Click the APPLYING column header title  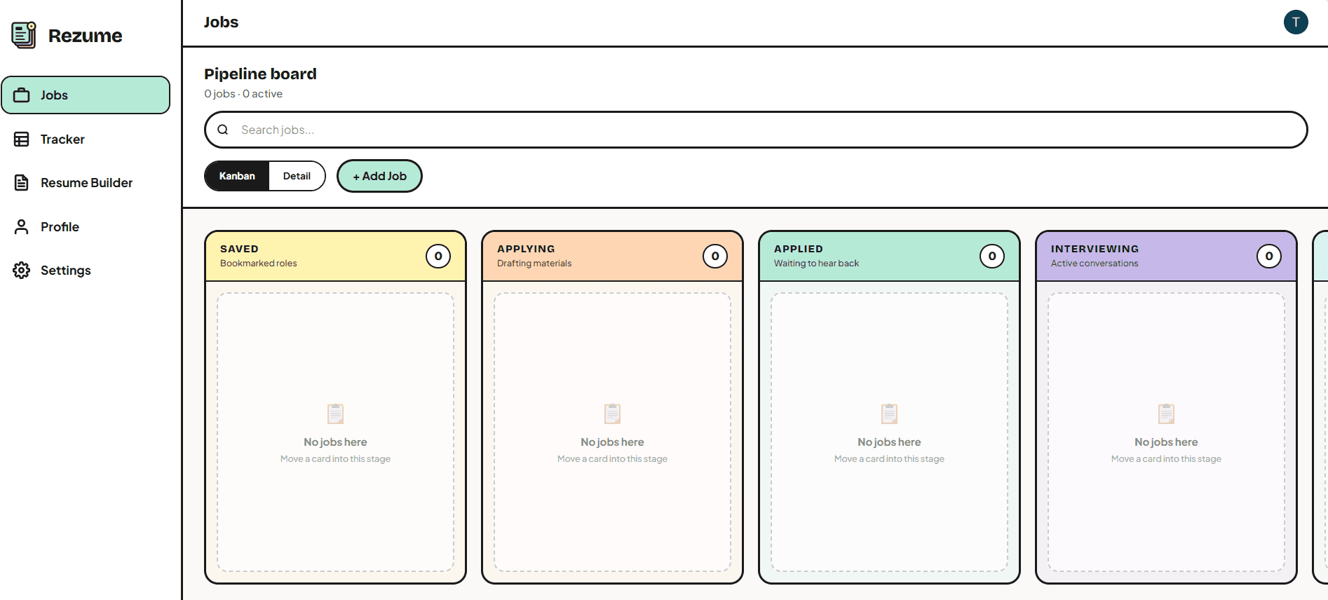[x=526, y=249]
